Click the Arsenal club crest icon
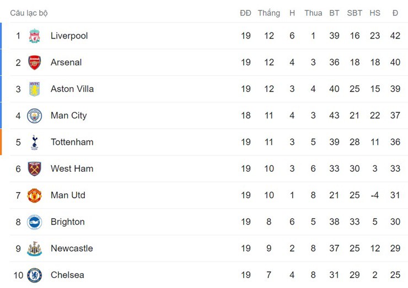 (x=35, y=62)
